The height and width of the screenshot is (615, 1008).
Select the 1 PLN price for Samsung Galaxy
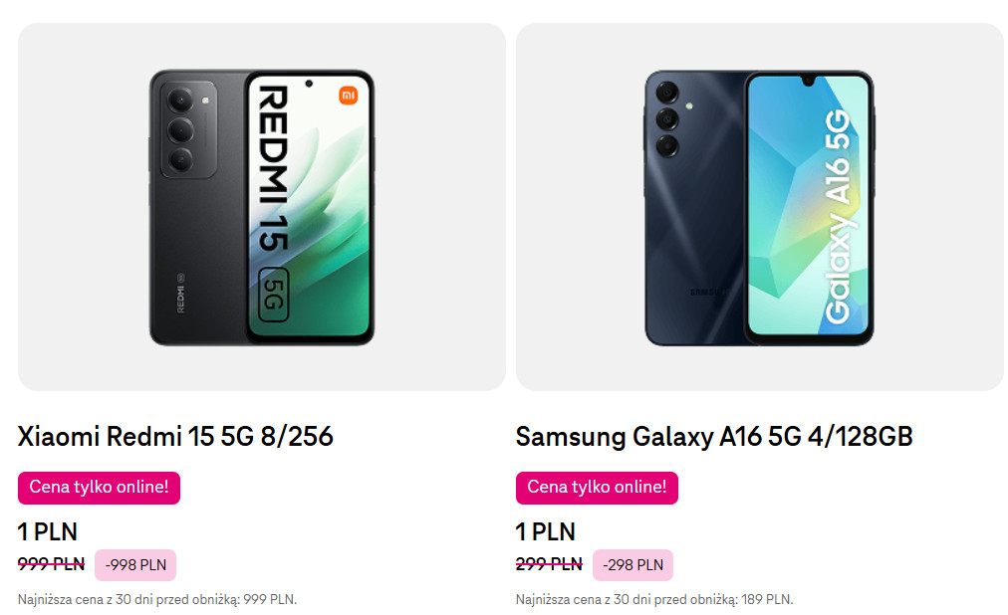click(x=546, y=531)
